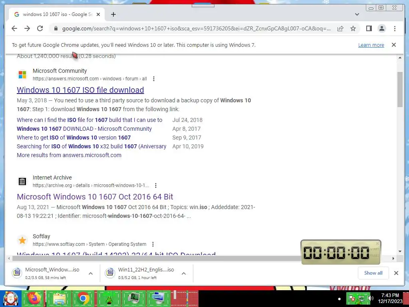Viewport: 409px width, 307px height.
Task: Dismiss the Chrome update notification bar
Action: (393, 45)
